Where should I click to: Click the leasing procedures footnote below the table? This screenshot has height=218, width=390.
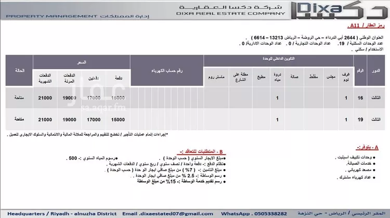coord(87,135)
